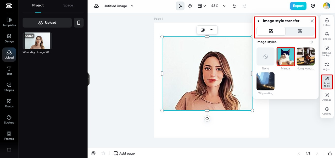Switch to the Project tab
This screenshot has height=158, width=335.
pyautogui.click(x=38, y=5)
